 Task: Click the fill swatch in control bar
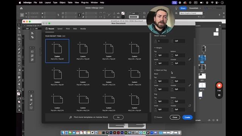point(123,13)
